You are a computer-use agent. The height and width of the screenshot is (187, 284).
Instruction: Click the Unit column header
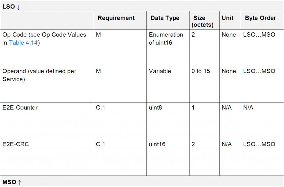click(227, 18)
